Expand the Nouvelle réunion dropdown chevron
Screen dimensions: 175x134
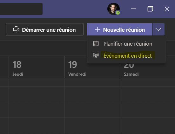click(x=158, y=29)
